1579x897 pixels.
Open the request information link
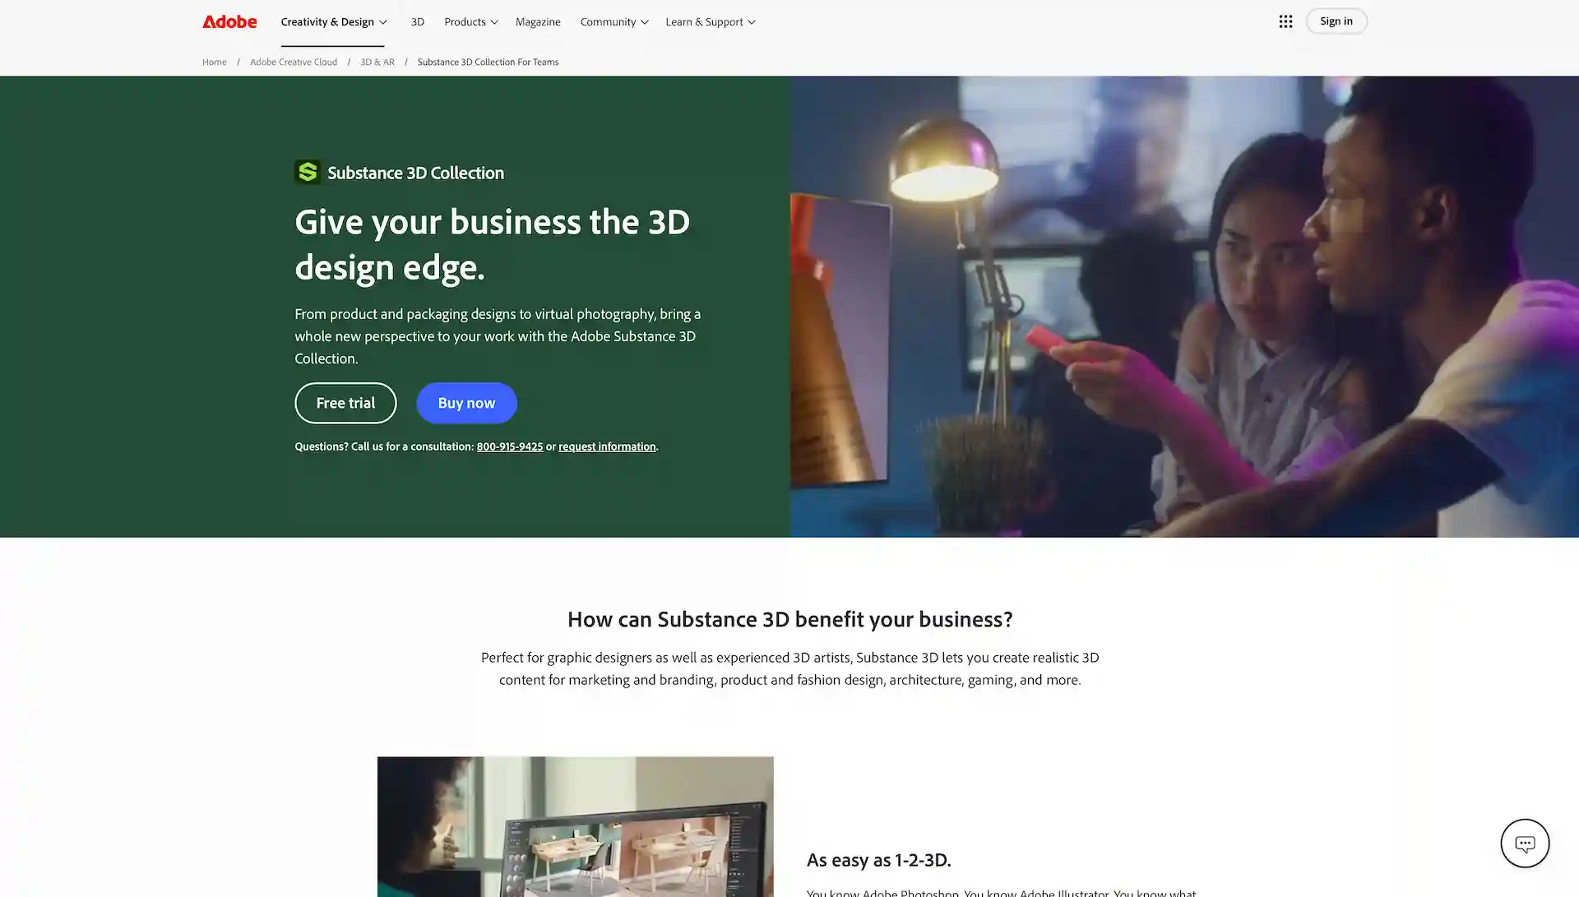607,446
